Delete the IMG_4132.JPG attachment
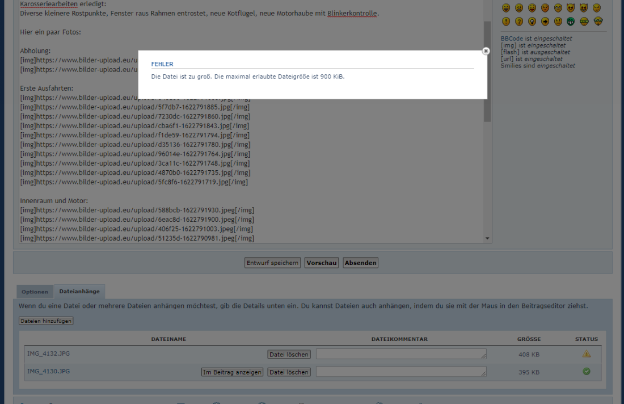624x404 pixels. pyautogui.click(x=289, y=355)
